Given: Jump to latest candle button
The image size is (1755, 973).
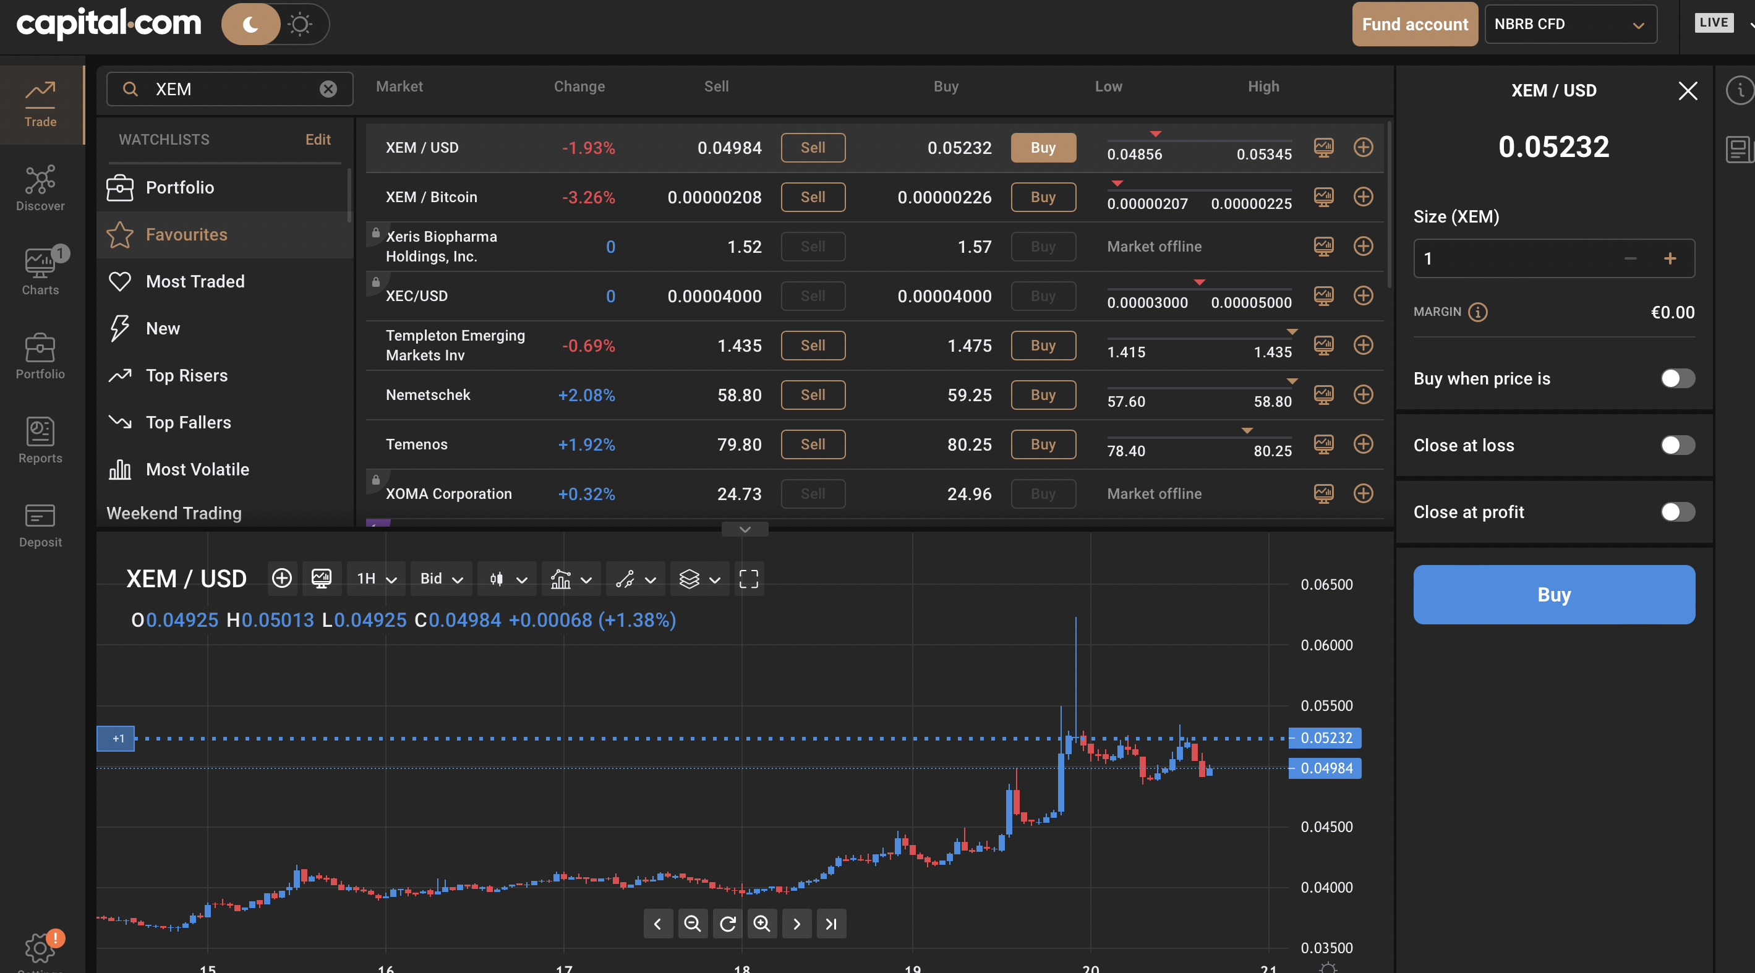Looking at the screenshot, I should coord(831,924).
